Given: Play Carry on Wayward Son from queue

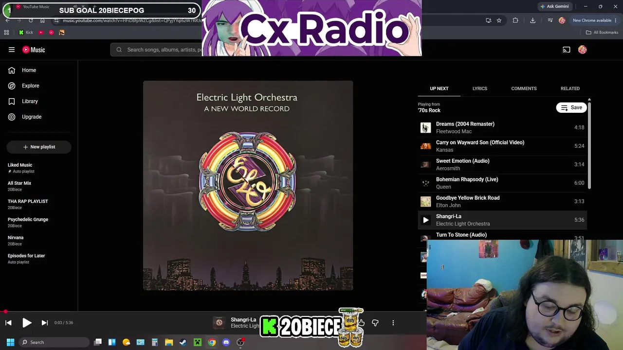Looking at the screenshot, I should 502,146.
